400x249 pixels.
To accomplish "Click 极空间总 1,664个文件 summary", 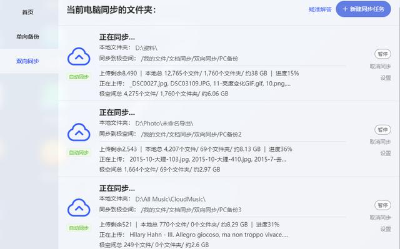I will 160,169.
